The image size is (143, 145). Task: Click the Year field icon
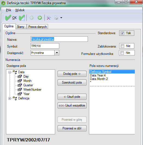pyautogui.click(x=20, y=94)
